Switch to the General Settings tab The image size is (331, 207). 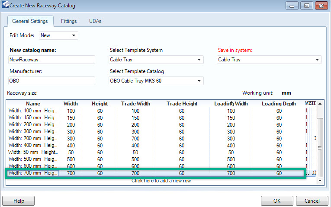(30, 21)
